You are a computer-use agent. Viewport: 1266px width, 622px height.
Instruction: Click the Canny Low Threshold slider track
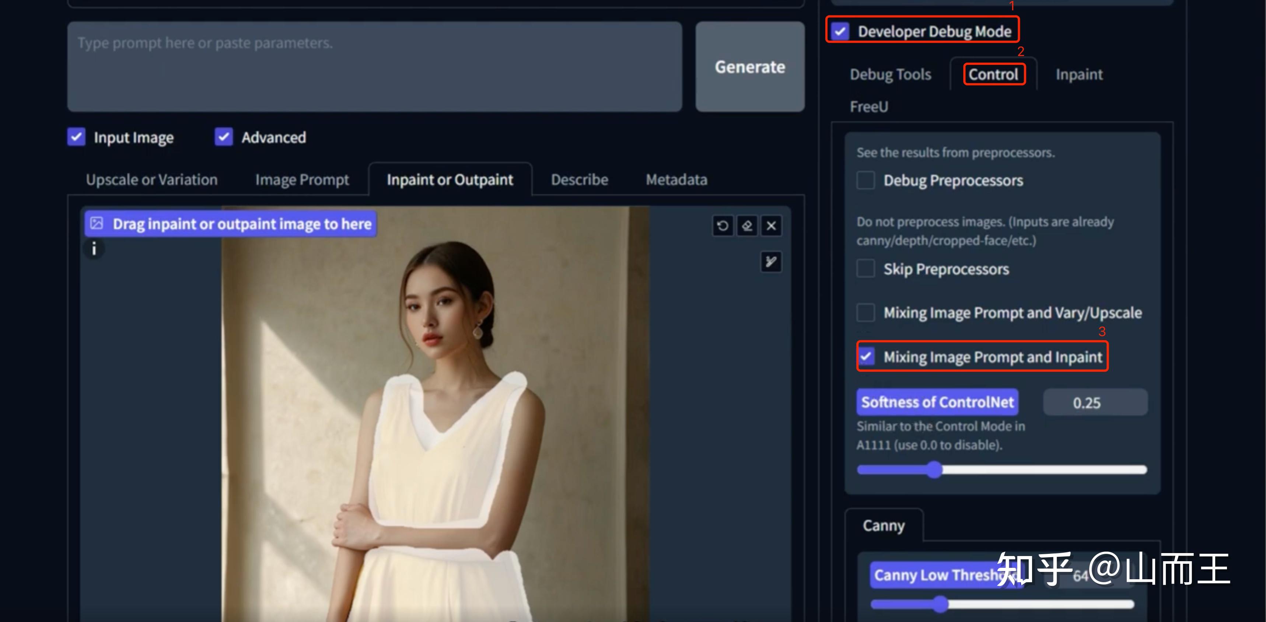pyautogui.click(x=1002, y=604)
